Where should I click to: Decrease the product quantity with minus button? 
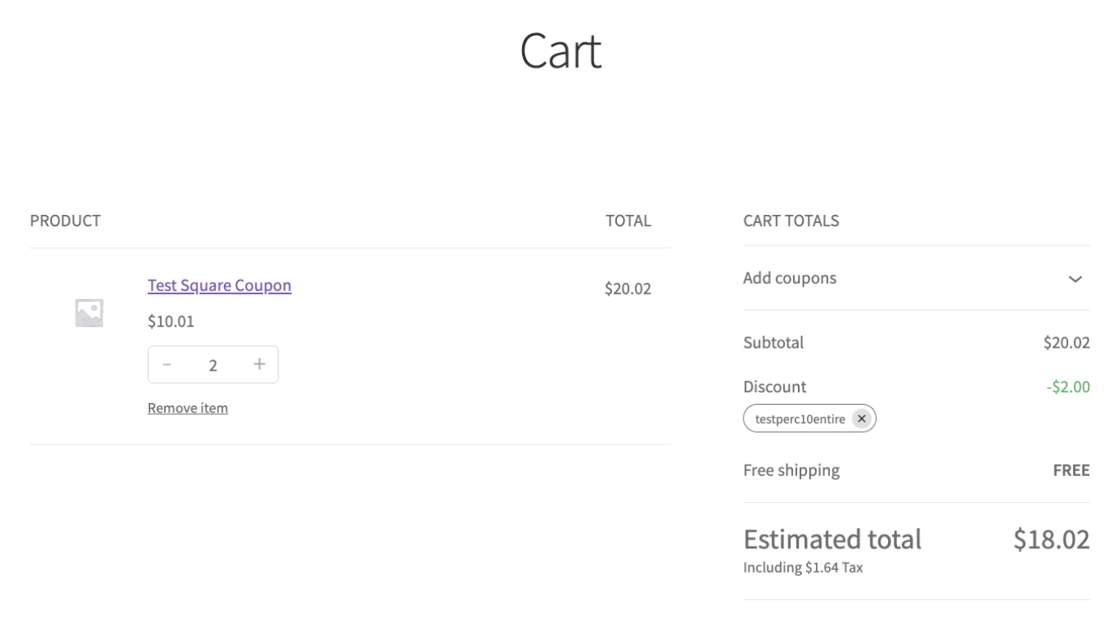(x=167, y=365)
